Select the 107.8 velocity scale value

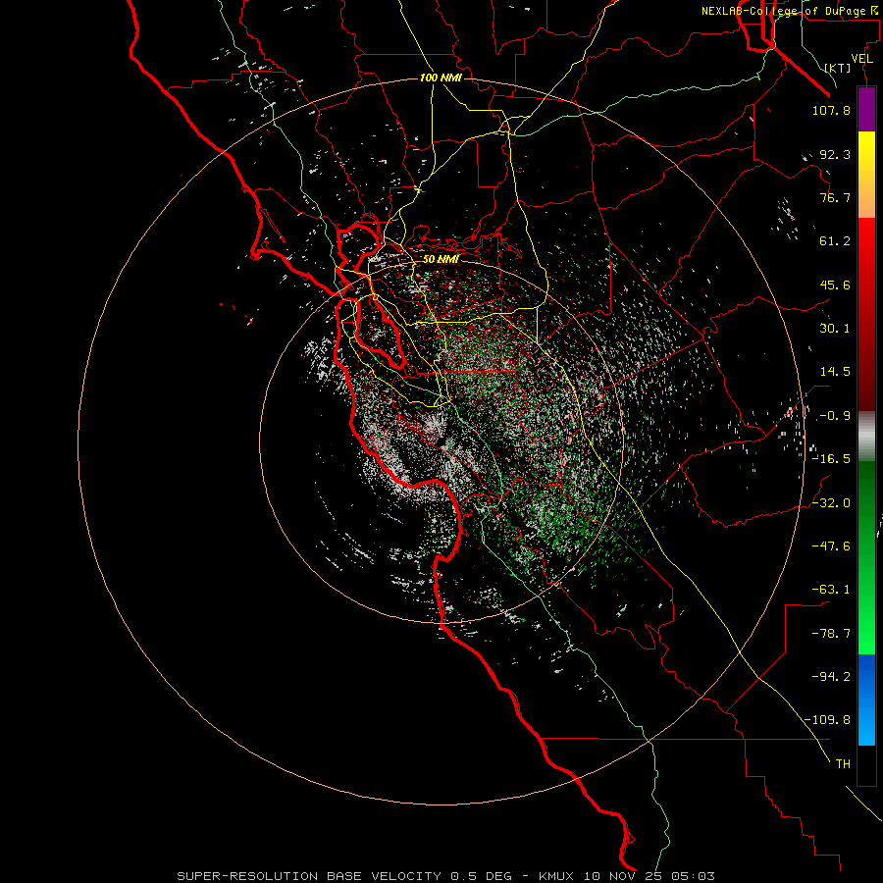831,110
